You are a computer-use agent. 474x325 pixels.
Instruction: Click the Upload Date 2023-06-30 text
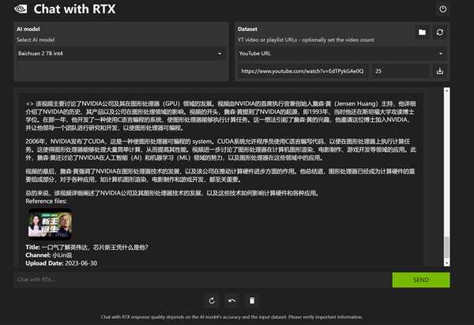(62, 263)
